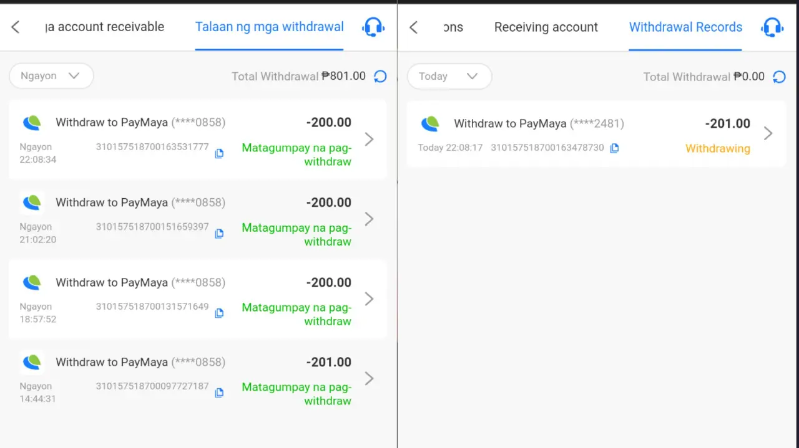
Task: Click PayMaya logo of 22:08:34 withdrawal
Action: click(32, 122)
